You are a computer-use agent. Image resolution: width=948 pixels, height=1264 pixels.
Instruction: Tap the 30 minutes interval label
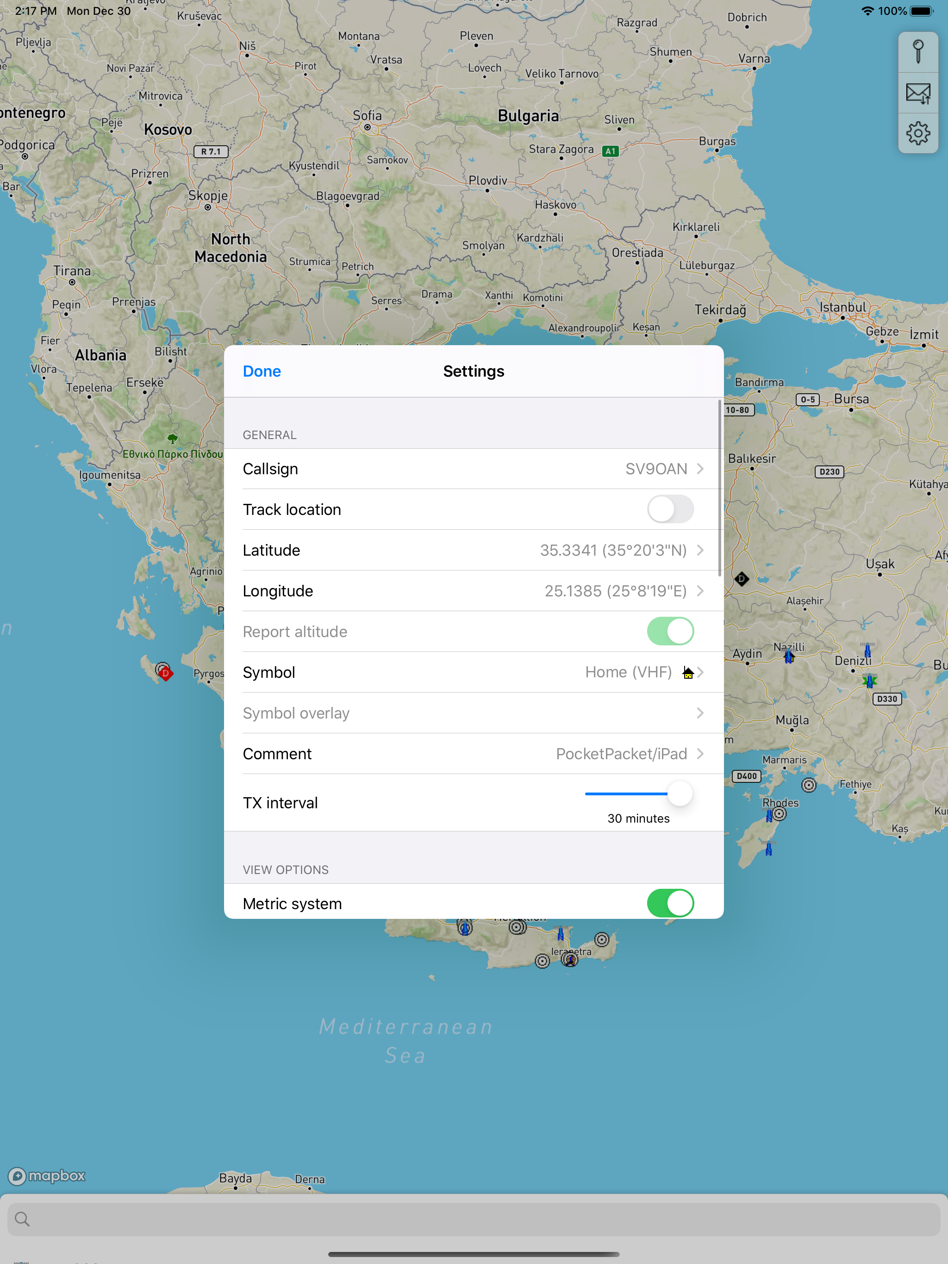click(639, 818)
